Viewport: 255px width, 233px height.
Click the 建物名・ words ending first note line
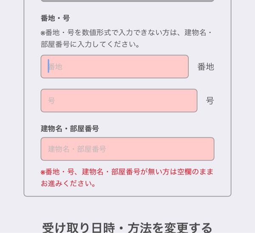[198, 33]
